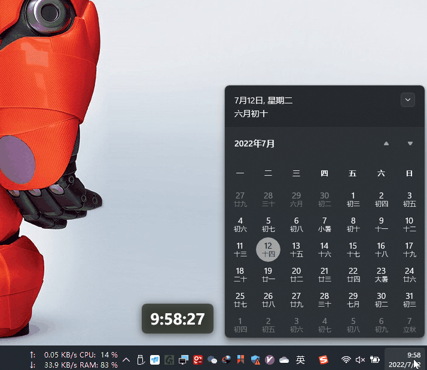
Task: Open Windows Security shield warning icon
Action: (255, 360)
